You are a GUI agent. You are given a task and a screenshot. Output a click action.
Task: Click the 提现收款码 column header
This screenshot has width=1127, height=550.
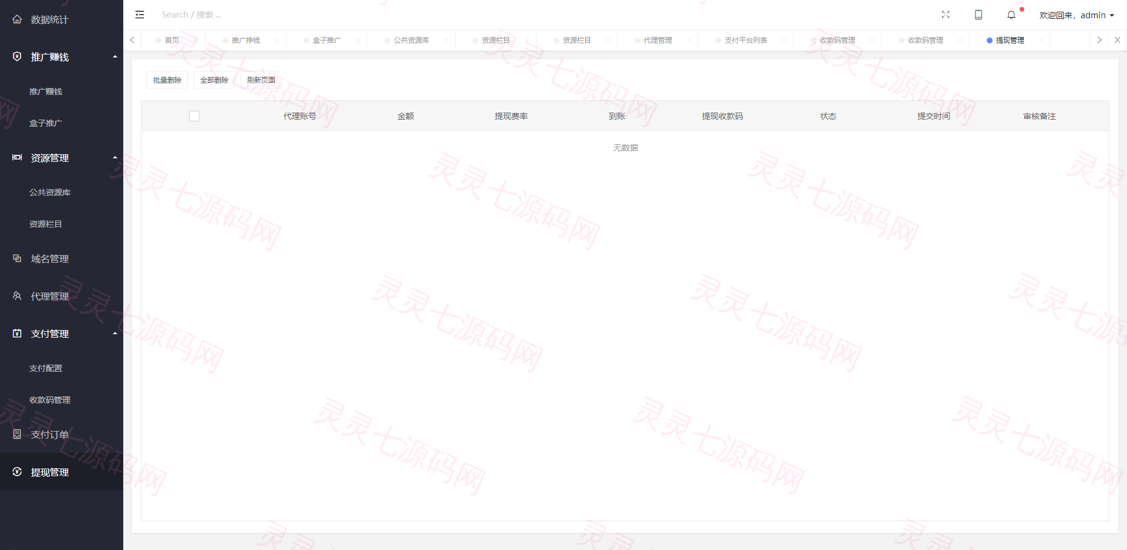click(723, 116)
